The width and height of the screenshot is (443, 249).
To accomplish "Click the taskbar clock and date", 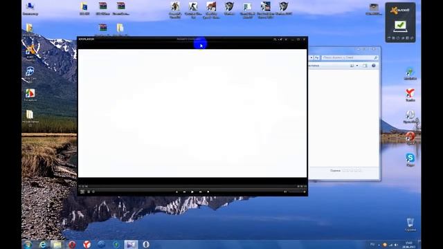I will tap(408, 244).
